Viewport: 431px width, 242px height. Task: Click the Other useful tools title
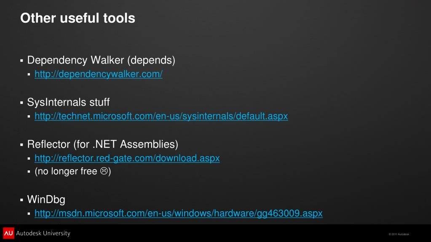pyautogui.click(x=78, y=18)
